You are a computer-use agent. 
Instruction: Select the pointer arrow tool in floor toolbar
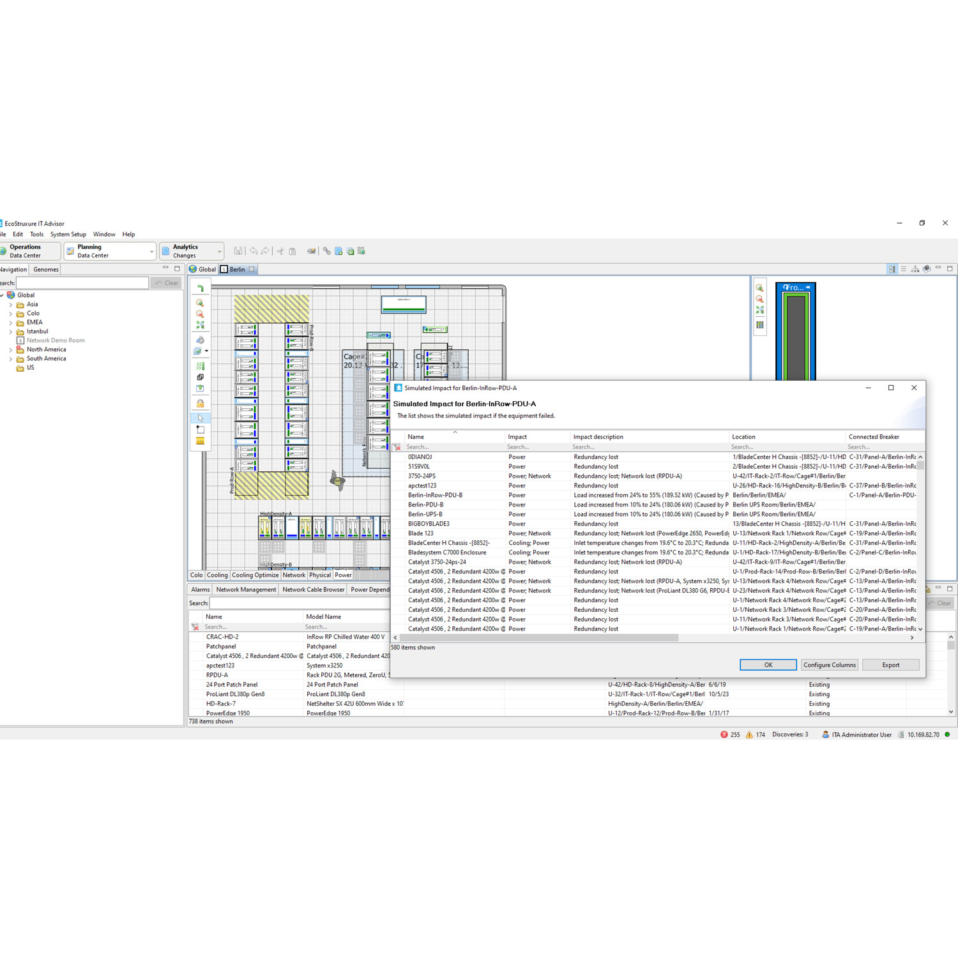point(200,418)
